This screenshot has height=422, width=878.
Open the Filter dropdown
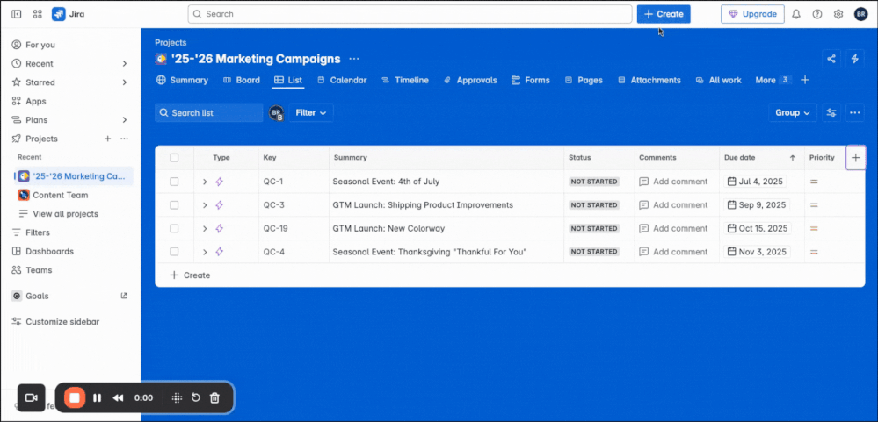coord(311,112)
